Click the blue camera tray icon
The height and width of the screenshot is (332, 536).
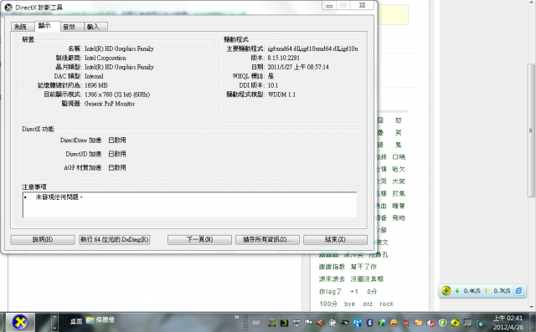click(480, 323)
